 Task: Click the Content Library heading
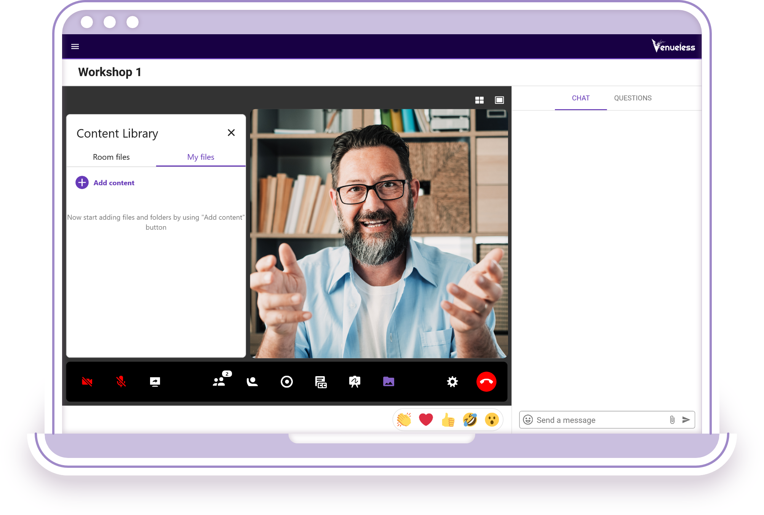click(117, 134)
